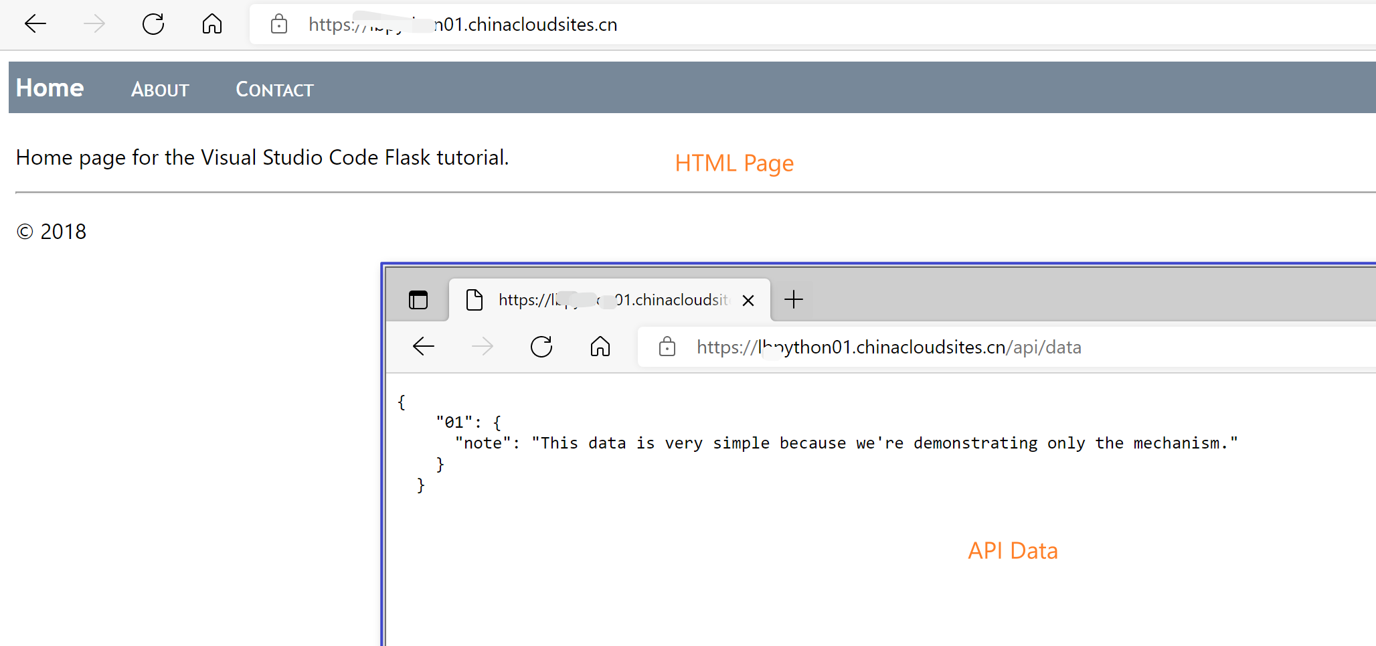Click lock icon beside api/data URL

click(x=667, y=347)
